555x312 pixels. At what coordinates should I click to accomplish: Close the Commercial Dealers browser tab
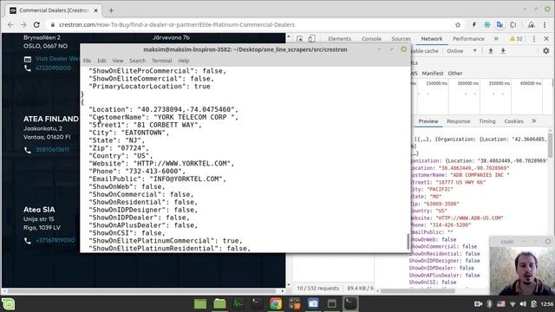click(96, 10)
